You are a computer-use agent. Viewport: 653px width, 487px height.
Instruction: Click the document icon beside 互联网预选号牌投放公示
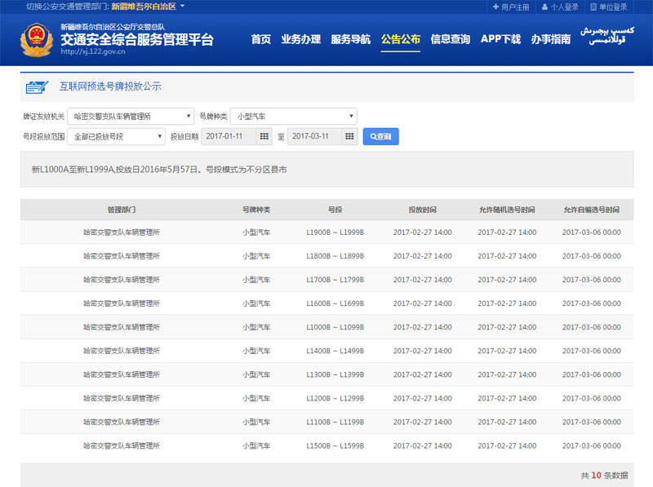pos(34,86)
